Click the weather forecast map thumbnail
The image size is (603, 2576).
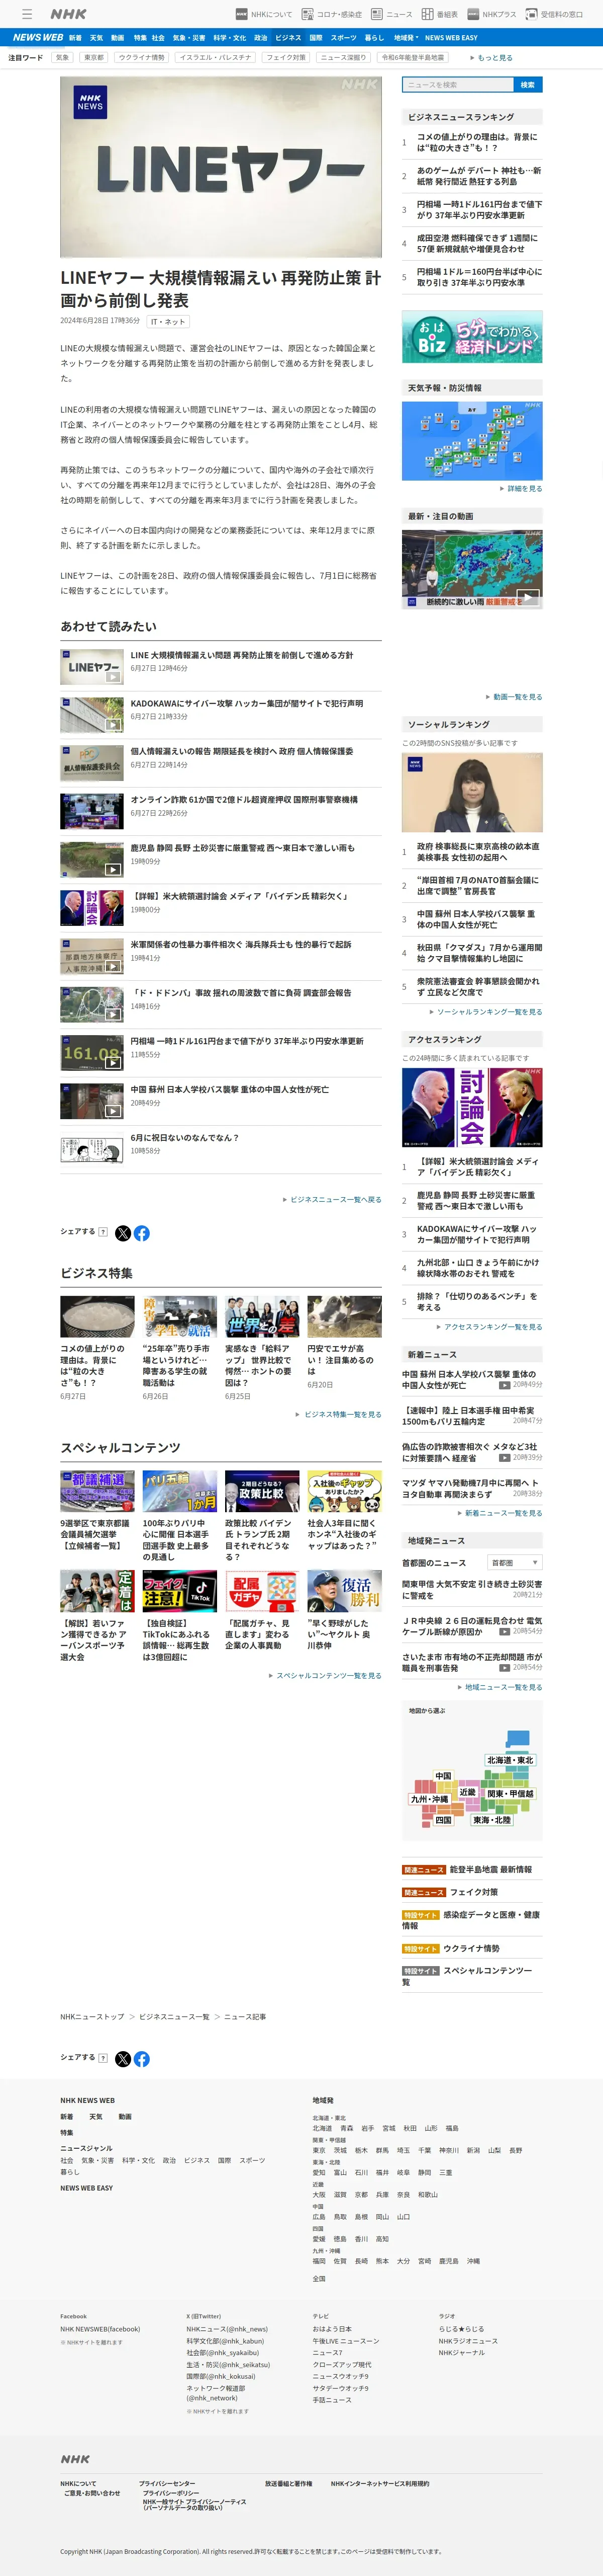[472, 441]
